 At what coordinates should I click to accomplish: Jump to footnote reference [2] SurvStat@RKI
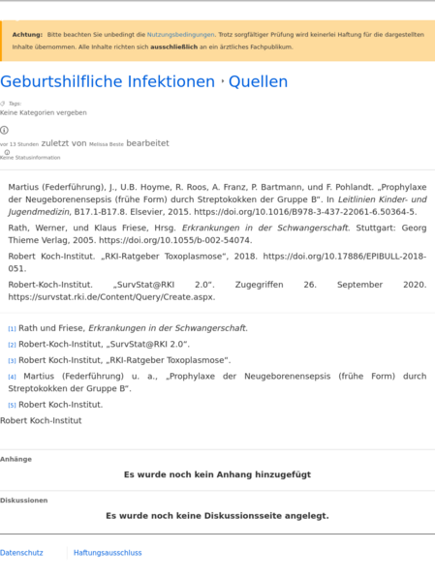coord(12,345)
